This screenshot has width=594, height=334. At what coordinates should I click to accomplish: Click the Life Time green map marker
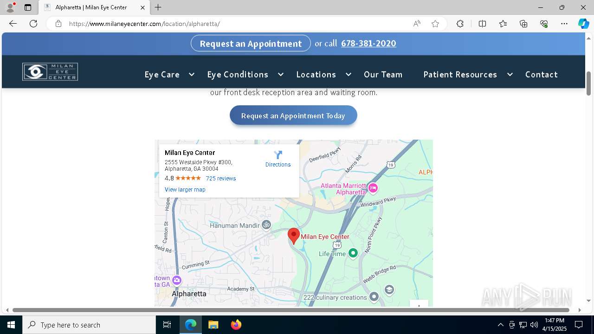[x=353, y=253]
